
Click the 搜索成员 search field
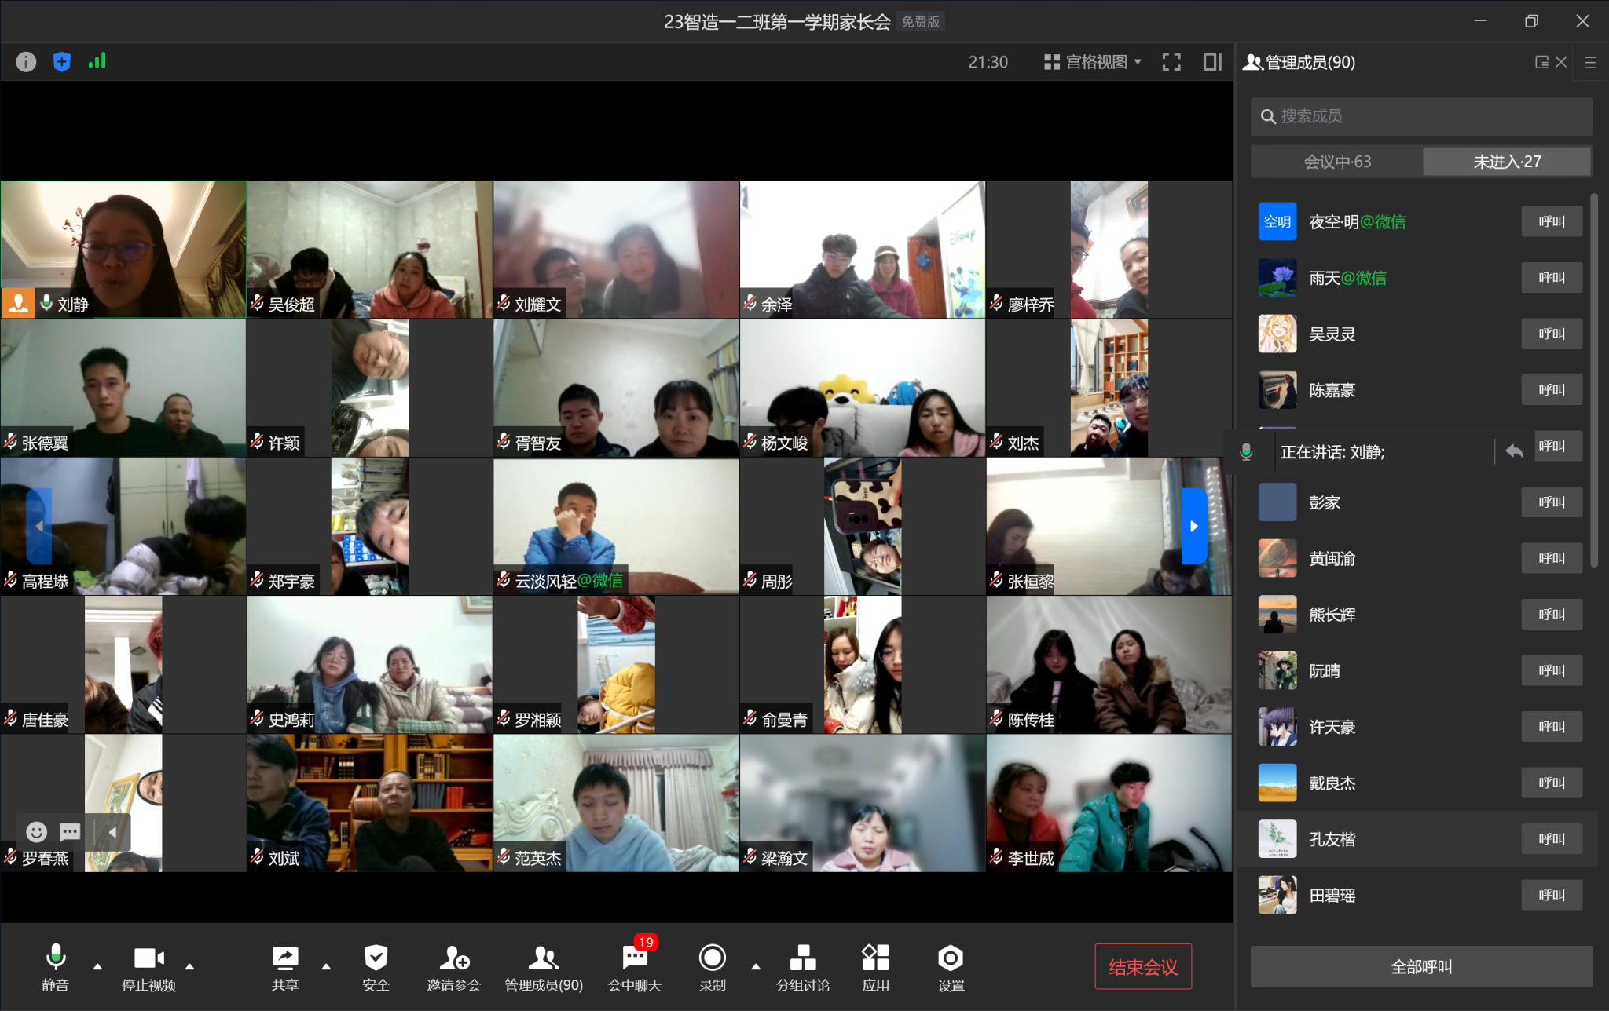coord(1421,116)
